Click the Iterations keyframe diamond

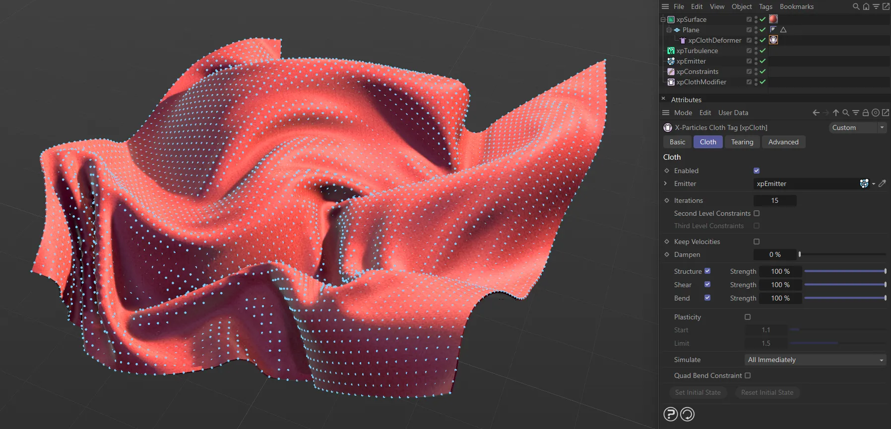(667, 200)
